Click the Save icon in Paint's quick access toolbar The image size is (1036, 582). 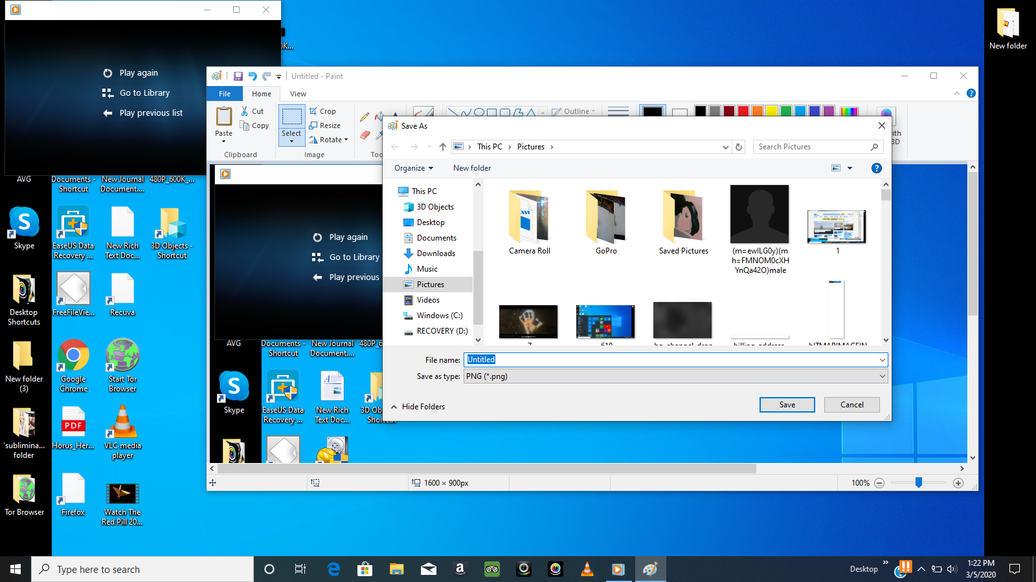point(238,76)
